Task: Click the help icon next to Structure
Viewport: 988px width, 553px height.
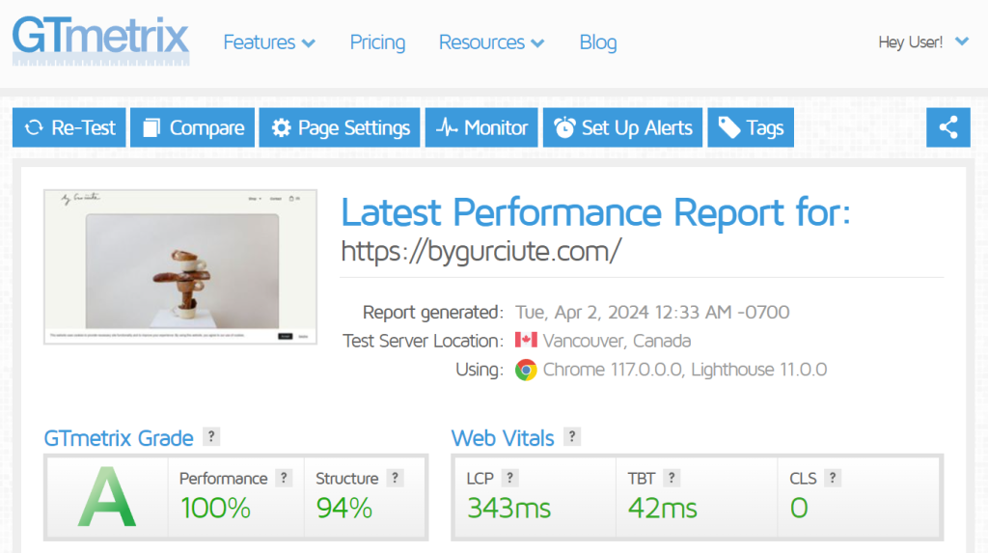Action: [395, 478]
